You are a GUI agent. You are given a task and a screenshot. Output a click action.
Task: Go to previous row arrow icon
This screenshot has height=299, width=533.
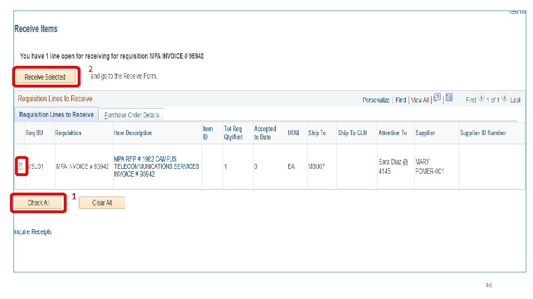(x=481, y=98)
